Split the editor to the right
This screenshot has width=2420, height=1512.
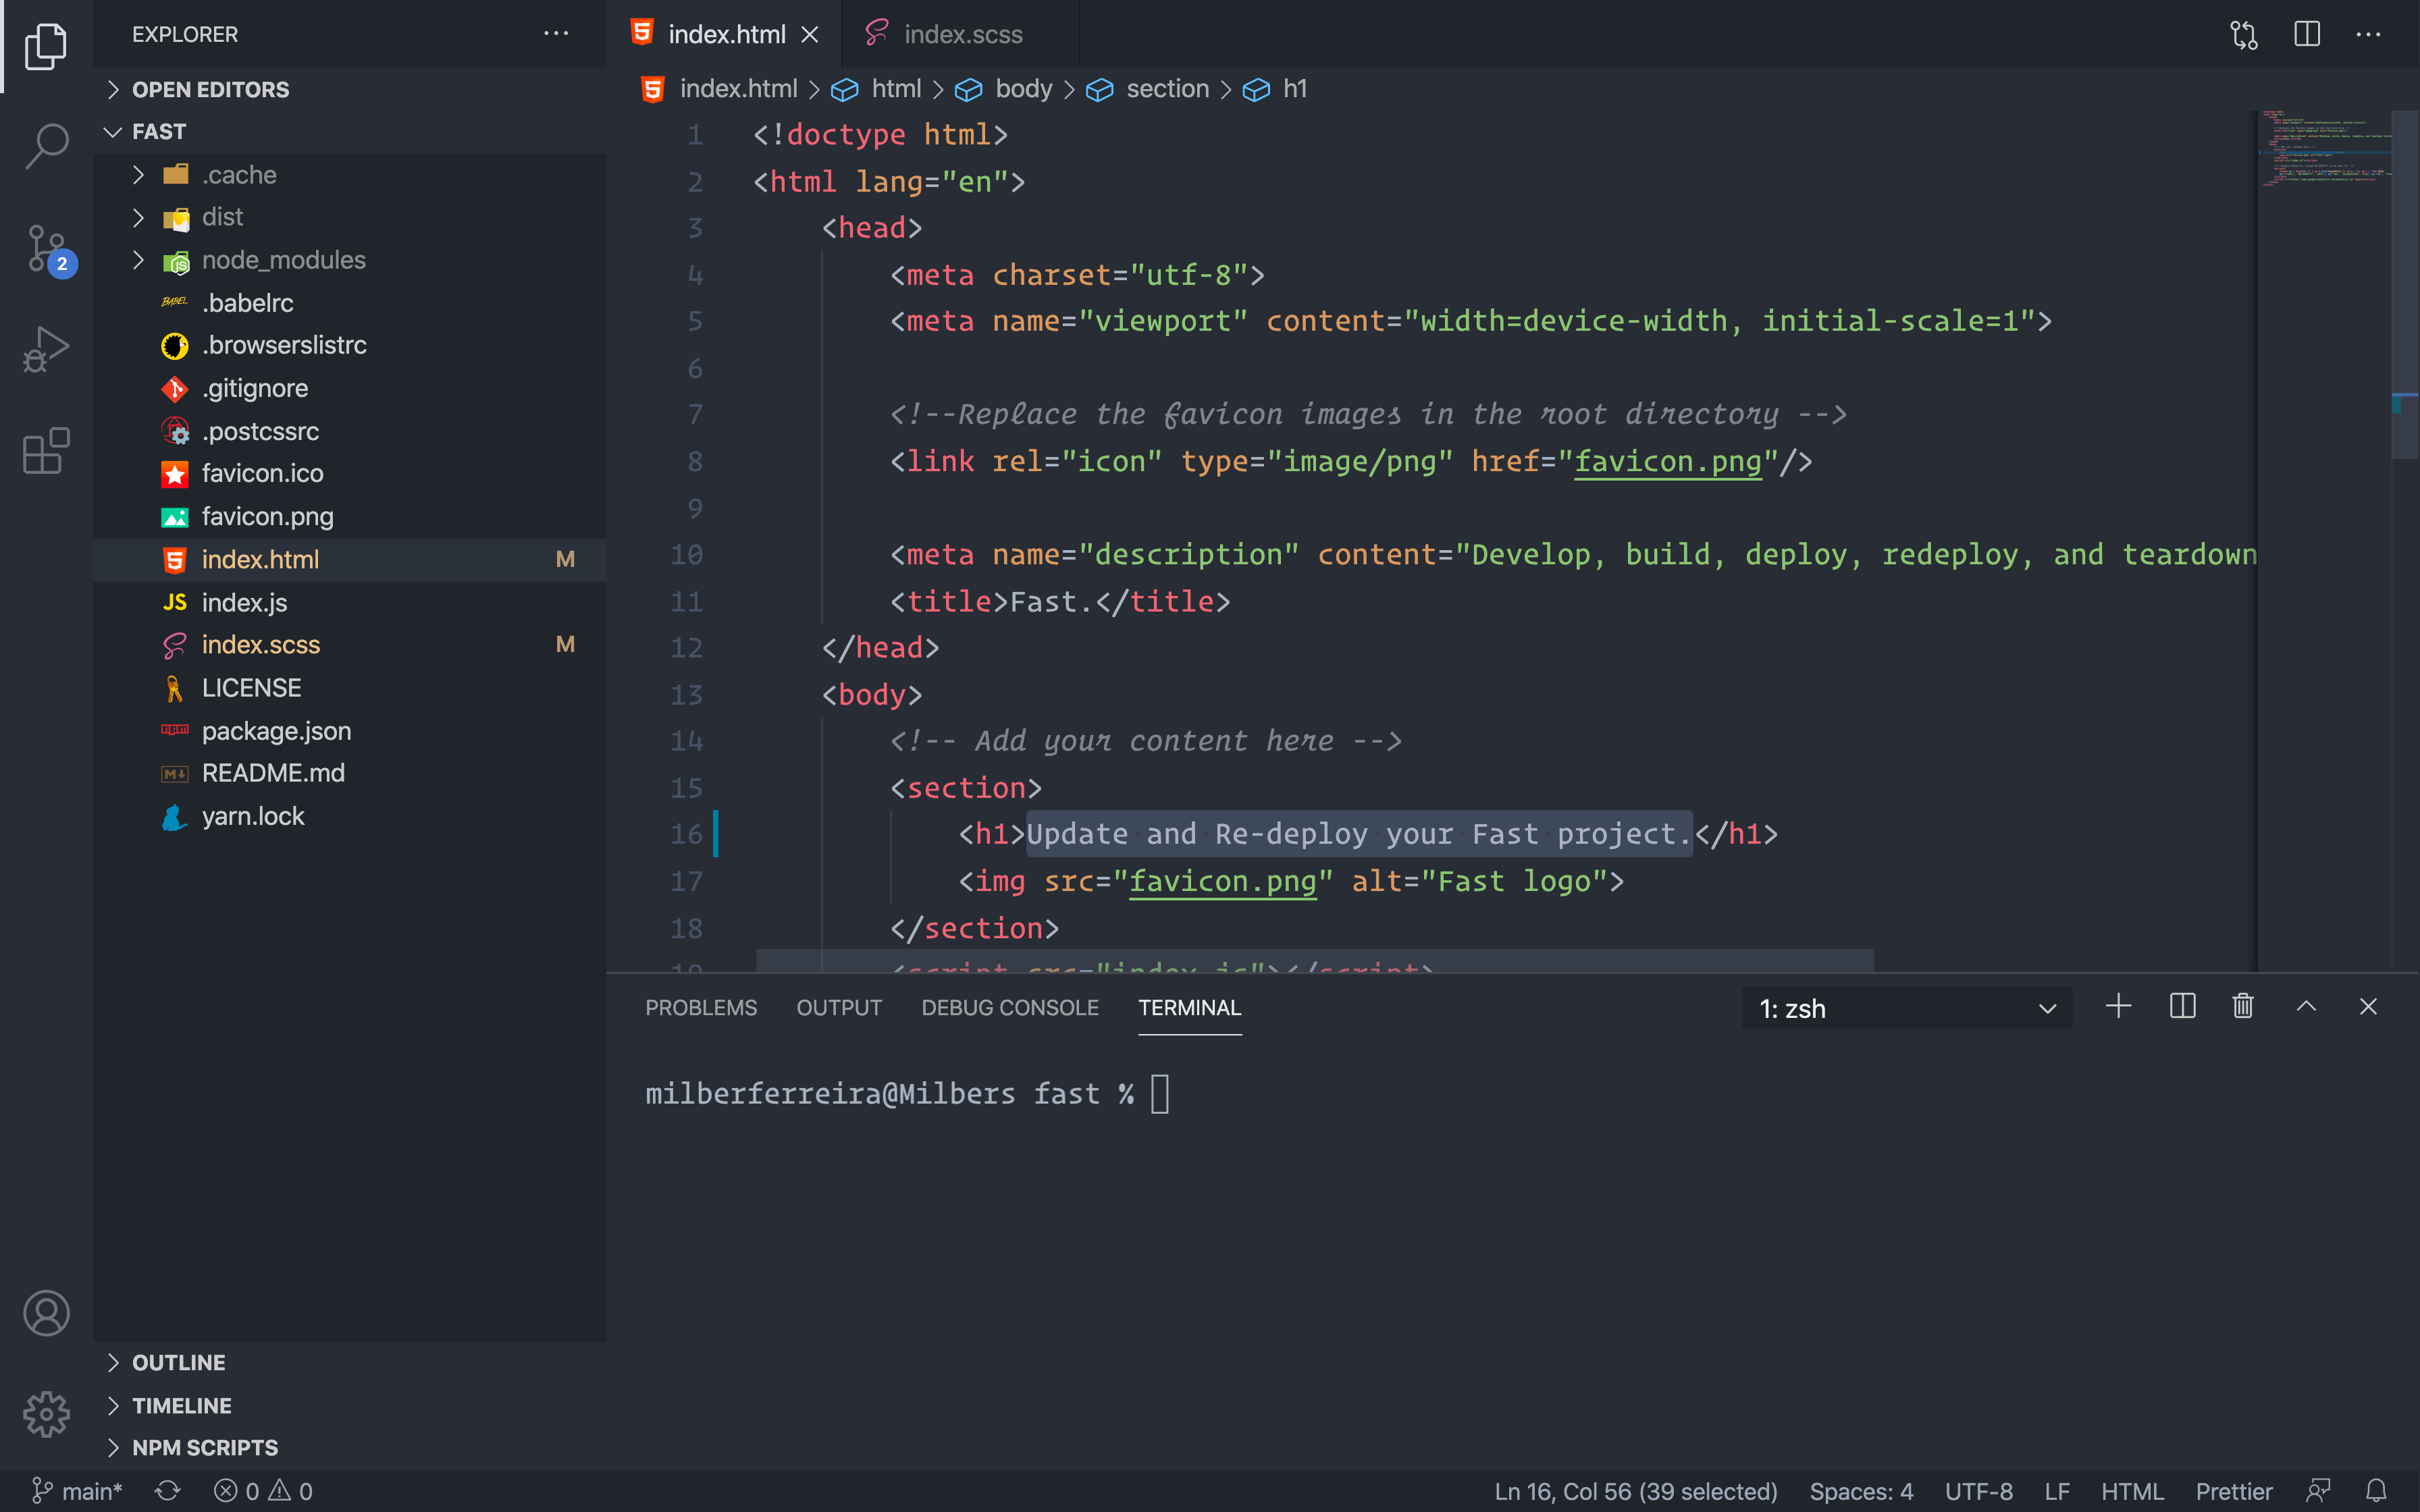[2306, 34]
